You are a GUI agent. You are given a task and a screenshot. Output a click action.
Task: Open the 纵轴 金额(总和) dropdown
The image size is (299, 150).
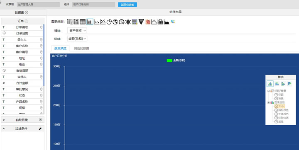[77, 39]
